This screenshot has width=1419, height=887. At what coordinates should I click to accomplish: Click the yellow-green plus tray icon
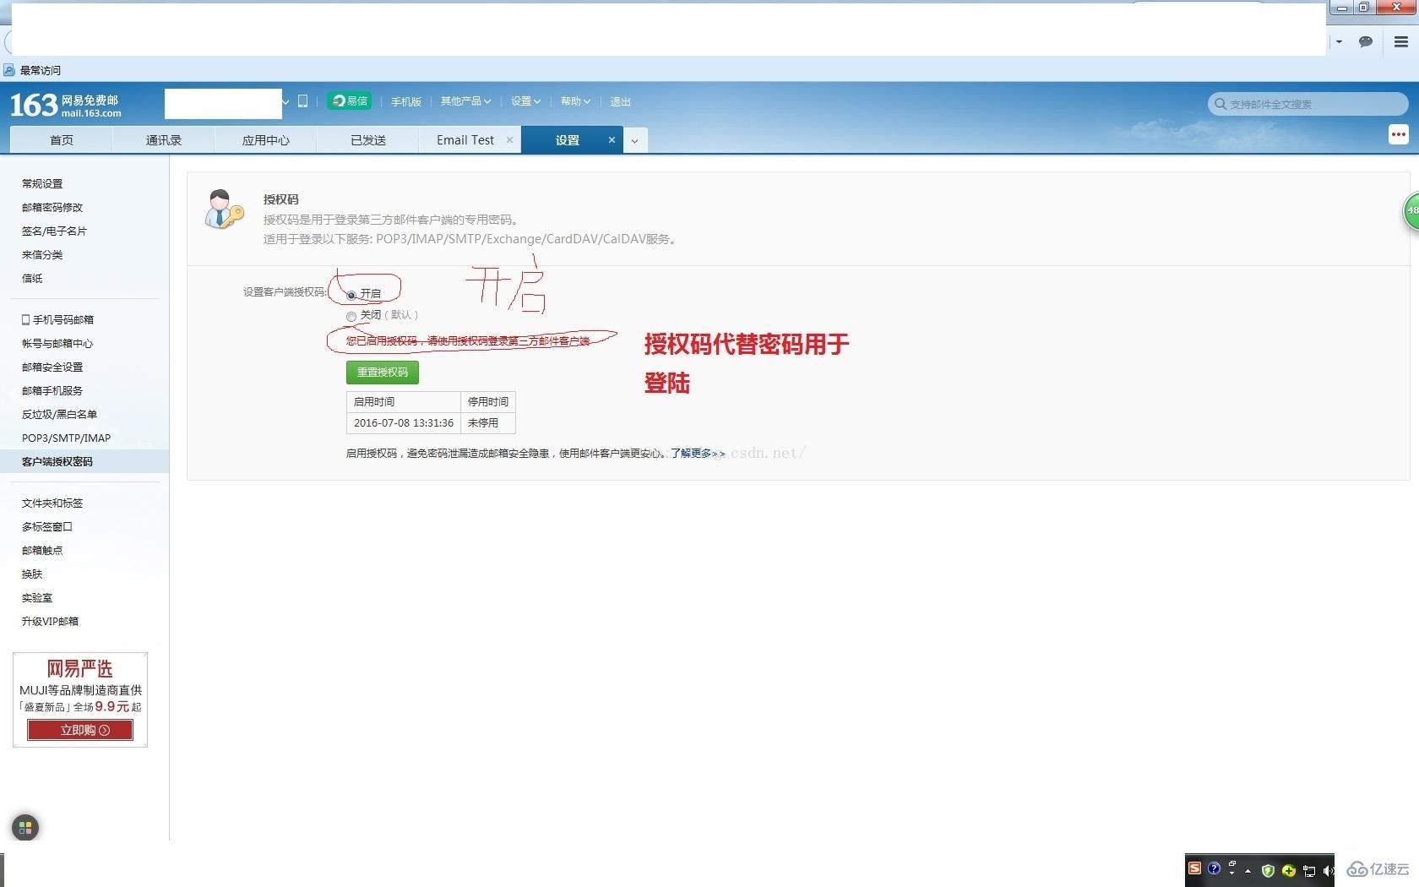[1288, 871]
